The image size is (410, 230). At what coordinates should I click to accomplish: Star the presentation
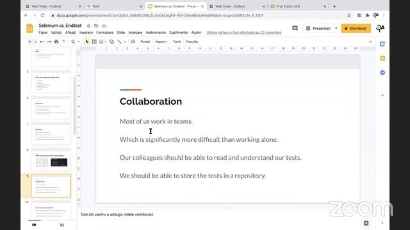tap(88, 26)
